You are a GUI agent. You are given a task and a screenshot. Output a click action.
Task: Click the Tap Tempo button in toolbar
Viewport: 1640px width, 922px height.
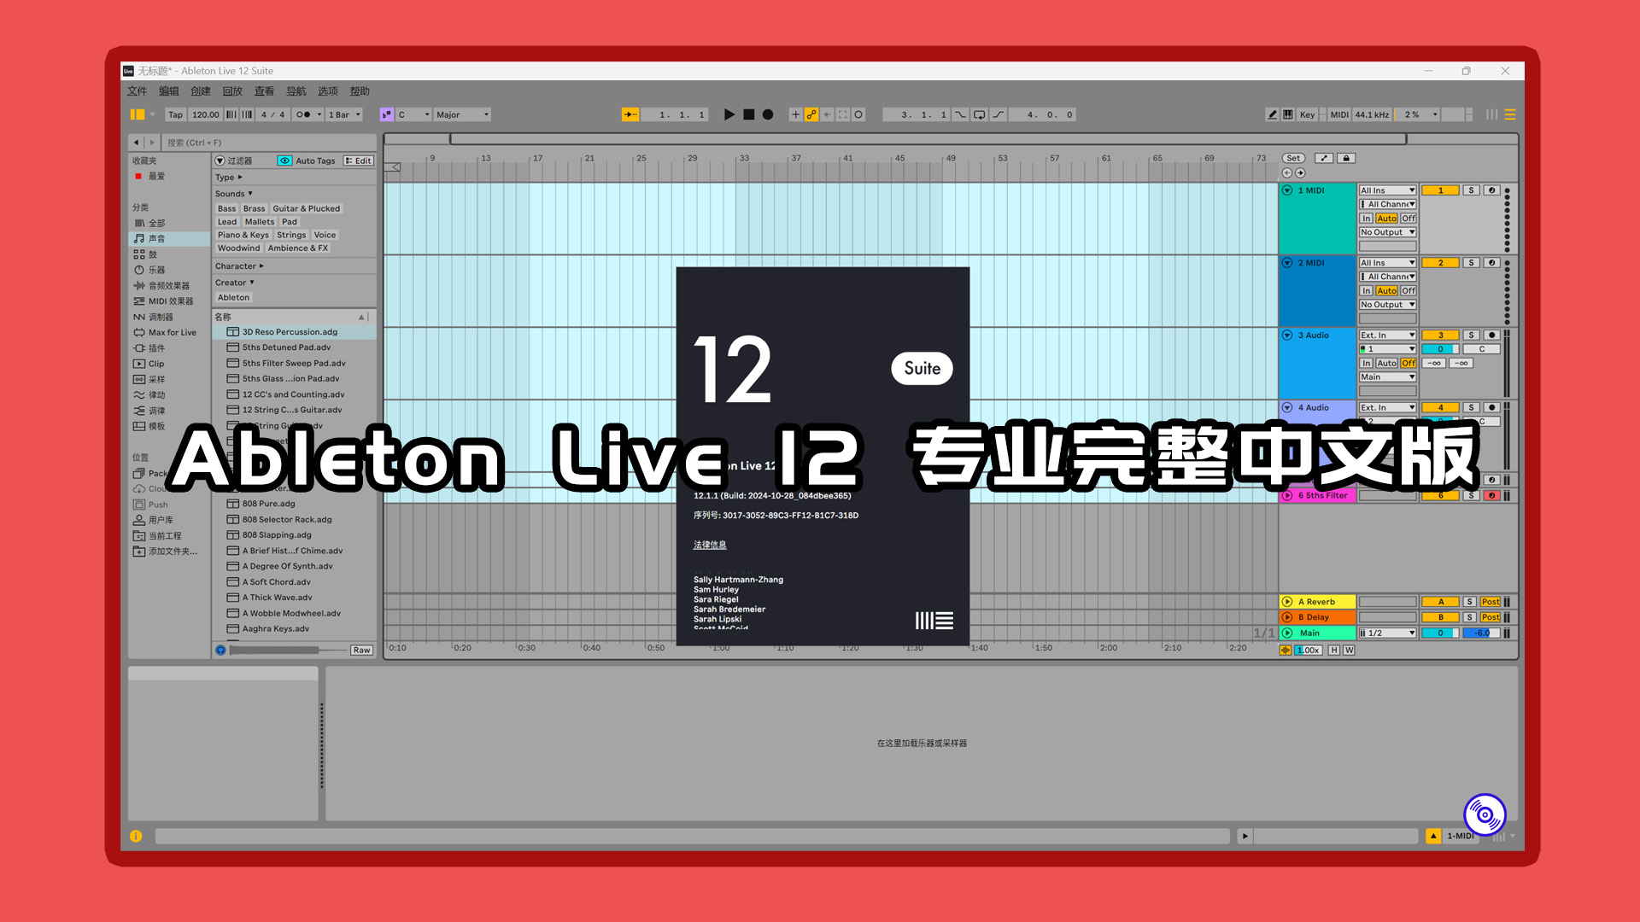tap(174, 114)
